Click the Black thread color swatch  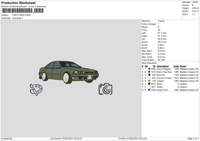point(149,84)
